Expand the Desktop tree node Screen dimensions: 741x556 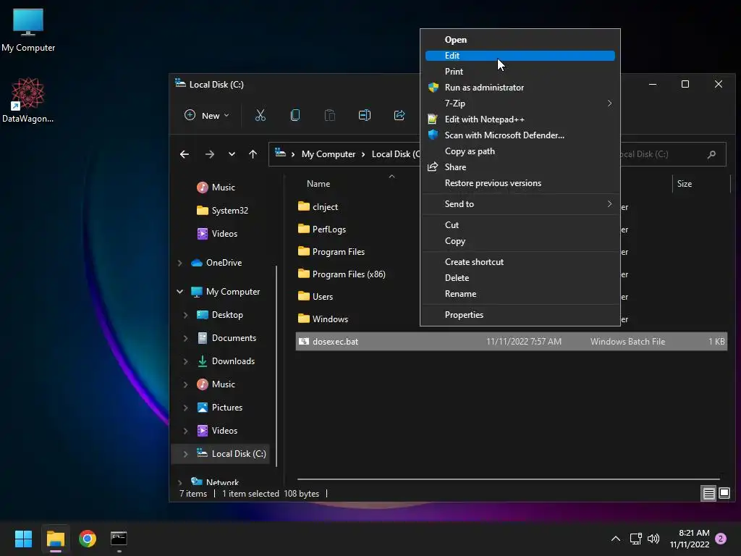coord(186,315)
